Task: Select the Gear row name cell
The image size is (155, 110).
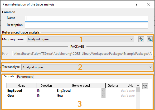Action: click(21, 96)
